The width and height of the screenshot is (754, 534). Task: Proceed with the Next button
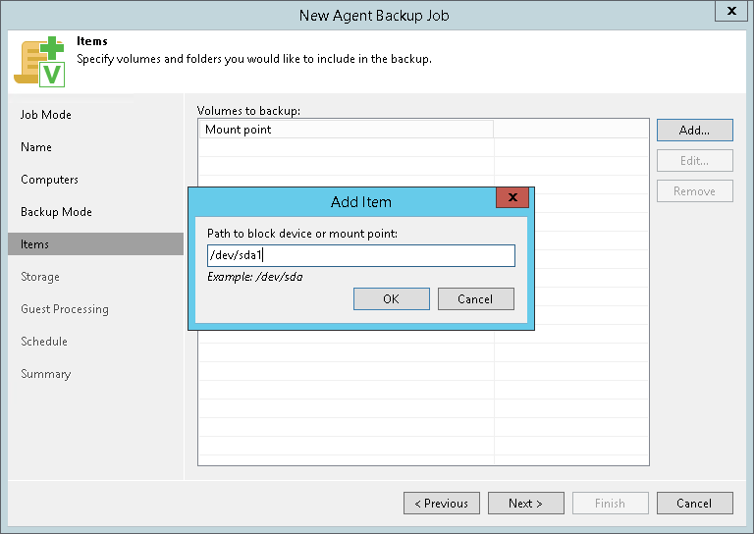click(x=525, y=503)
